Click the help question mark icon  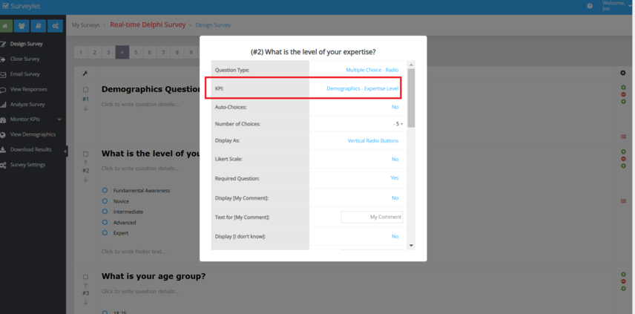coord(590,6)
